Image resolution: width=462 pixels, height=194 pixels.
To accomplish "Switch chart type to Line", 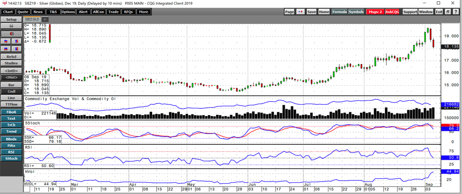I will [x=11, y=98].
